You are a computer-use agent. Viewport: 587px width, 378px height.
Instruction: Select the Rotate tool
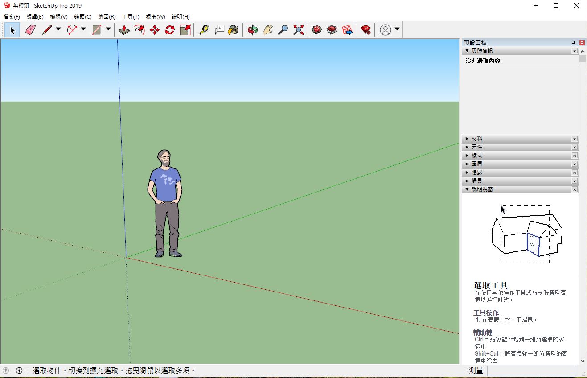coord(170,30)
